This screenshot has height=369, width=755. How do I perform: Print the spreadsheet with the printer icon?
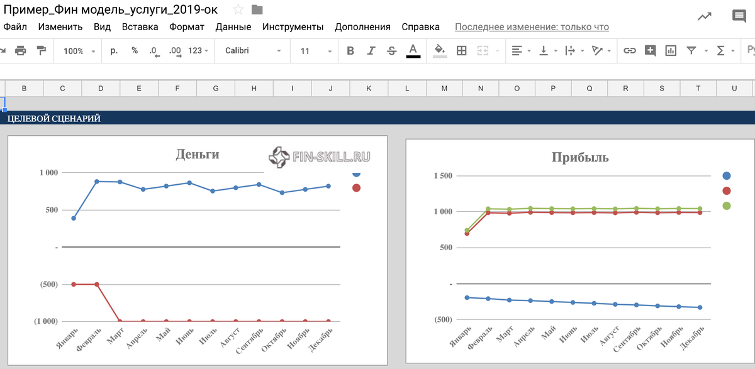click(x=21, y=51)
